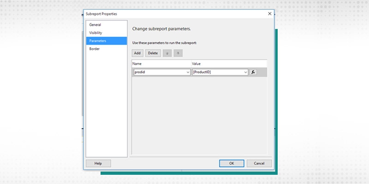Close the Subreport Properties dialog
The width and height of the screenshot is (369, 184).
pyautogui.click(x=269, y=14)
